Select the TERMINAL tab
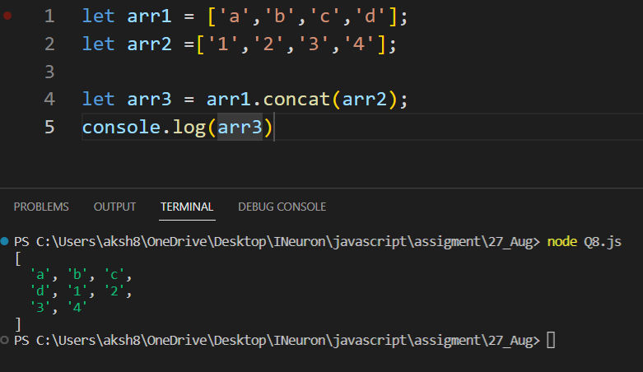Viewport: 643px width, 372px height. tap(187, 207)
